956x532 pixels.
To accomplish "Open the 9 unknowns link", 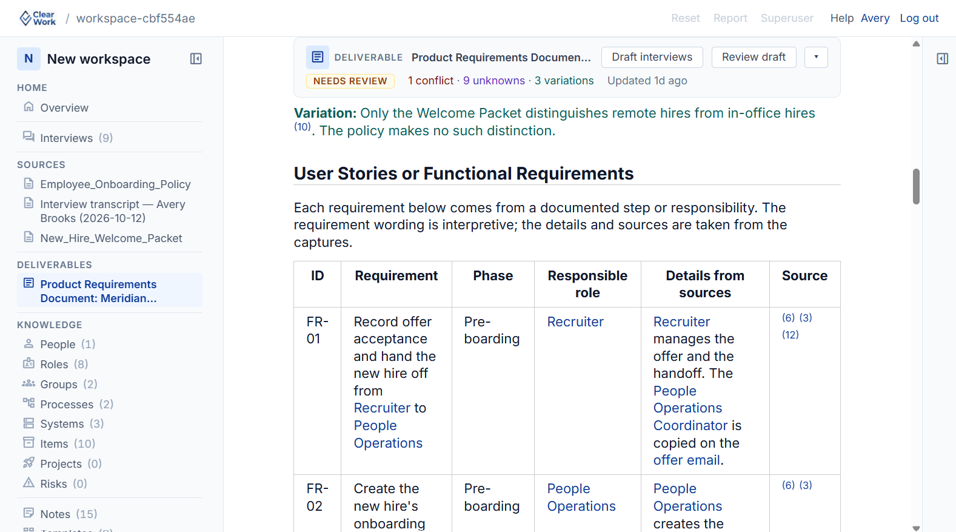I will (494, 81).
